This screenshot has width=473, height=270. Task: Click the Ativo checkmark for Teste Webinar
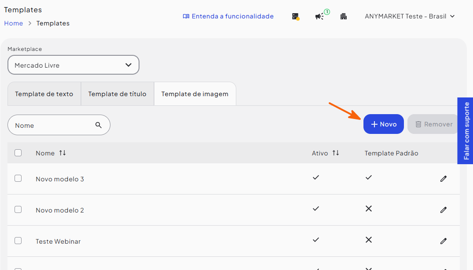click(x=316, y=240)
